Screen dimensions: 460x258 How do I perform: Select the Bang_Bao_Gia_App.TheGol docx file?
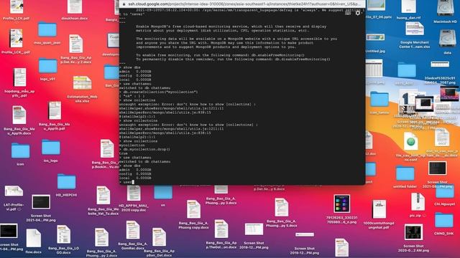[221, 229]
